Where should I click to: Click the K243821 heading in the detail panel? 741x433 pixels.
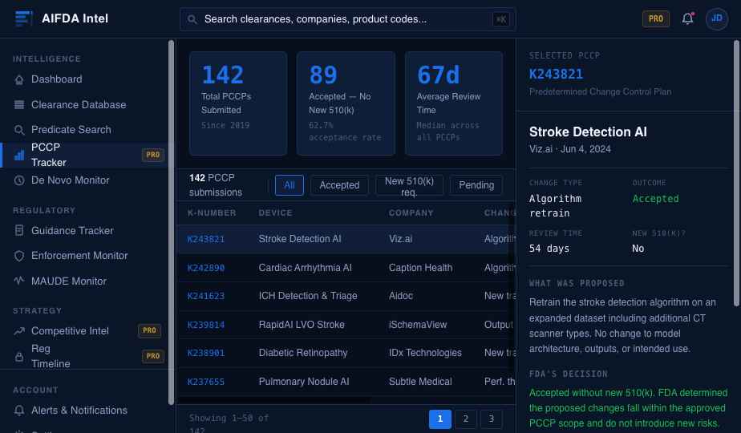(x=556, y=75)
